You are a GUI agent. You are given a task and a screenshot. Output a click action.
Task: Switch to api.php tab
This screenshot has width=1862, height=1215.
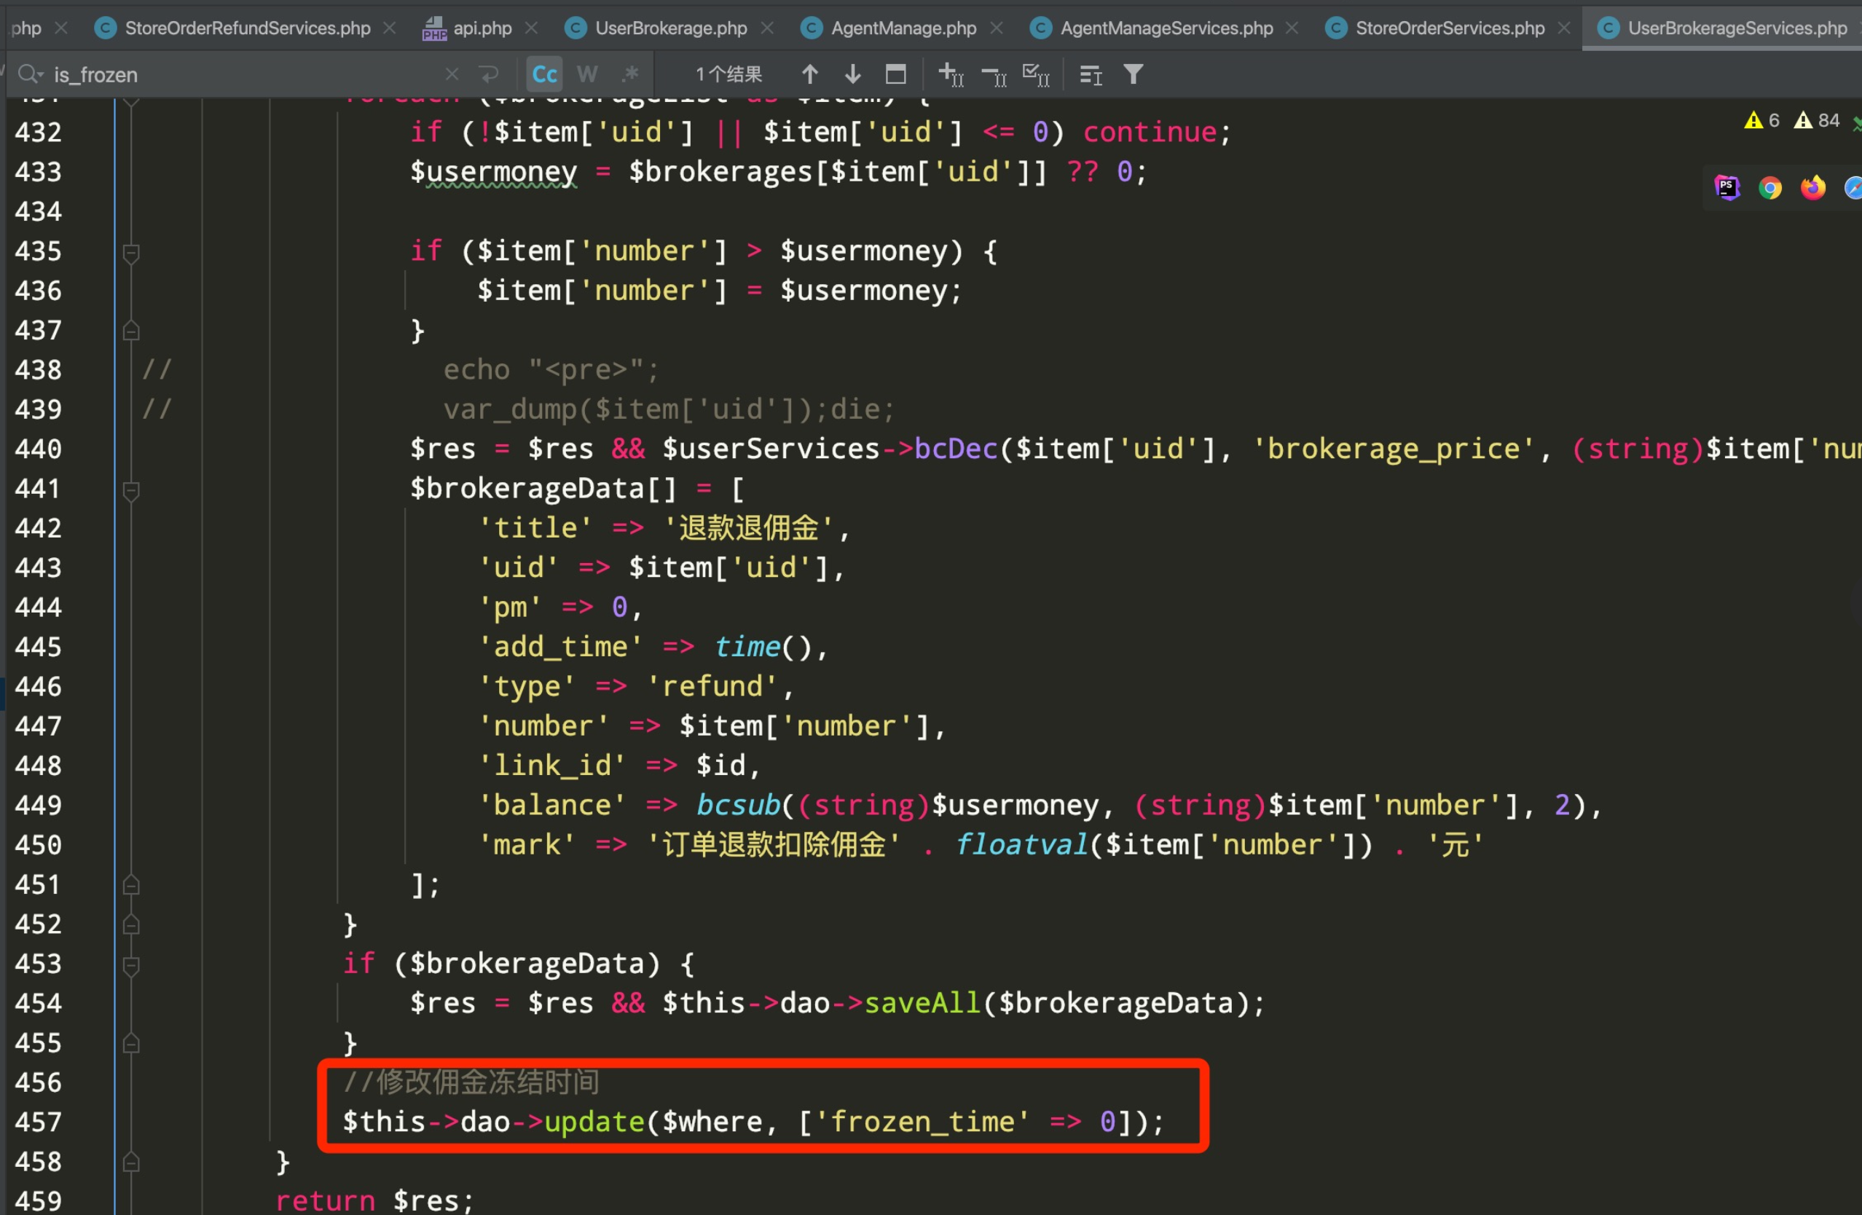click(x=482, y=28)
